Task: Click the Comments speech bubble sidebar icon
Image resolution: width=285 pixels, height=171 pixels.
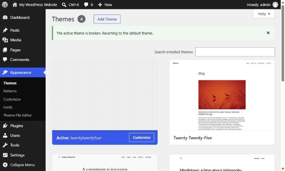Action: click(x=5, y=59)
